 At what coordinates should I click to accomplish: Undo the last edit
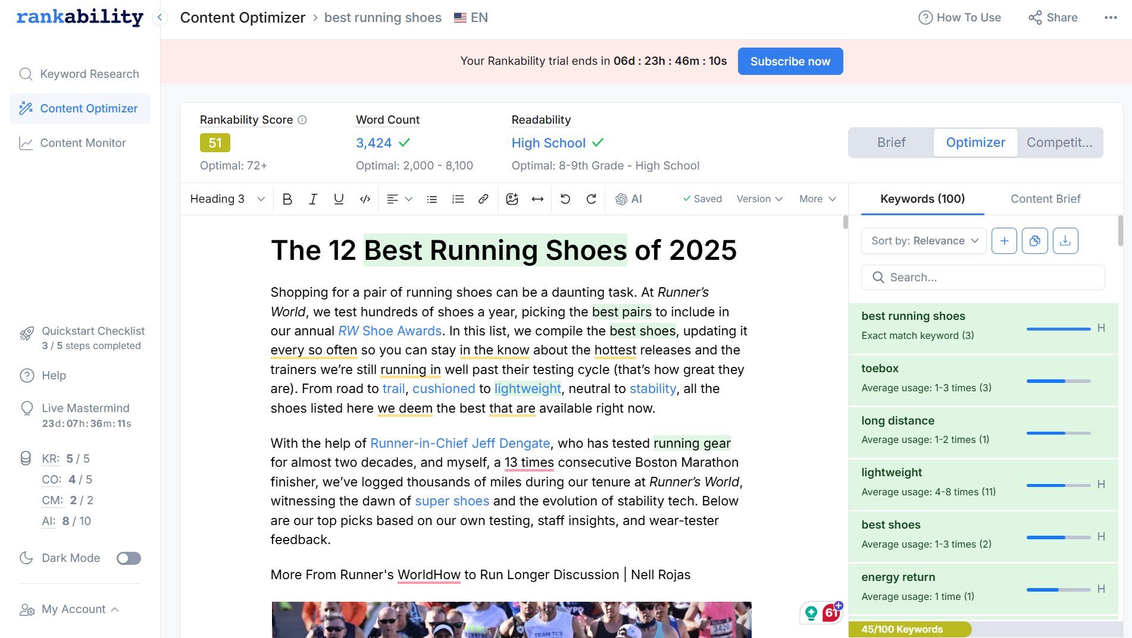click(x=565, y=199)
